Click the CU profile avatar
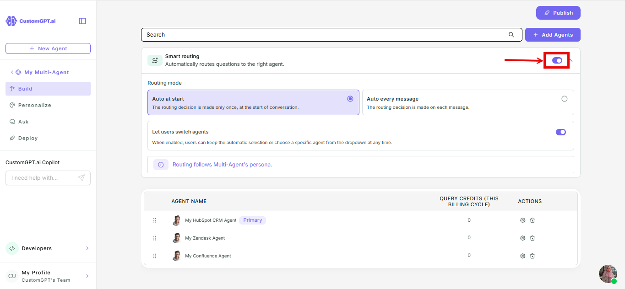The width and height of the screenshot is (625, 289). (x=12, y=276)
